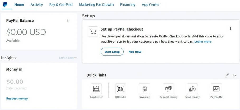240x110 pixels.
Task: Click the PayPal Balance title
Action: (20, 21)
